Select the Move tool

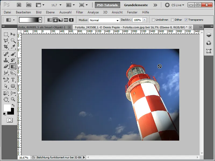point(13,34)
